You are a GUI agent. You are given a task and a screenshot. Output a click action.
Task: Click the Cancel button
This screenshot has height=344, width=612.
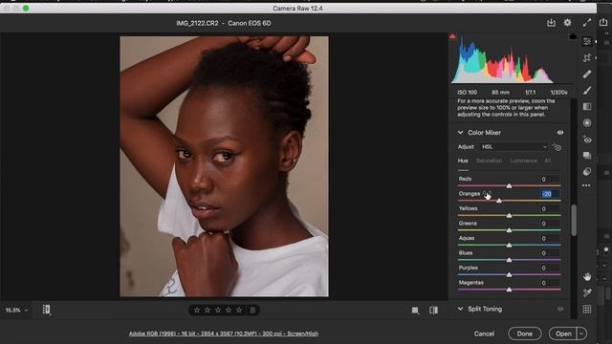pos(484,333)
